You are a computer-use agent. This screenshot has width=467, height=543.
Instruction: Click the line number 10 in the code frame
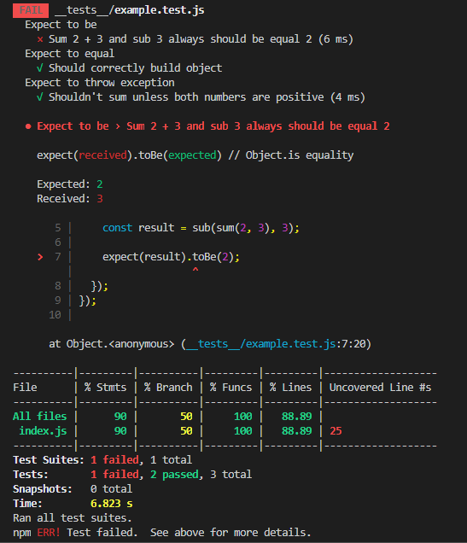(x=55, y=315)
